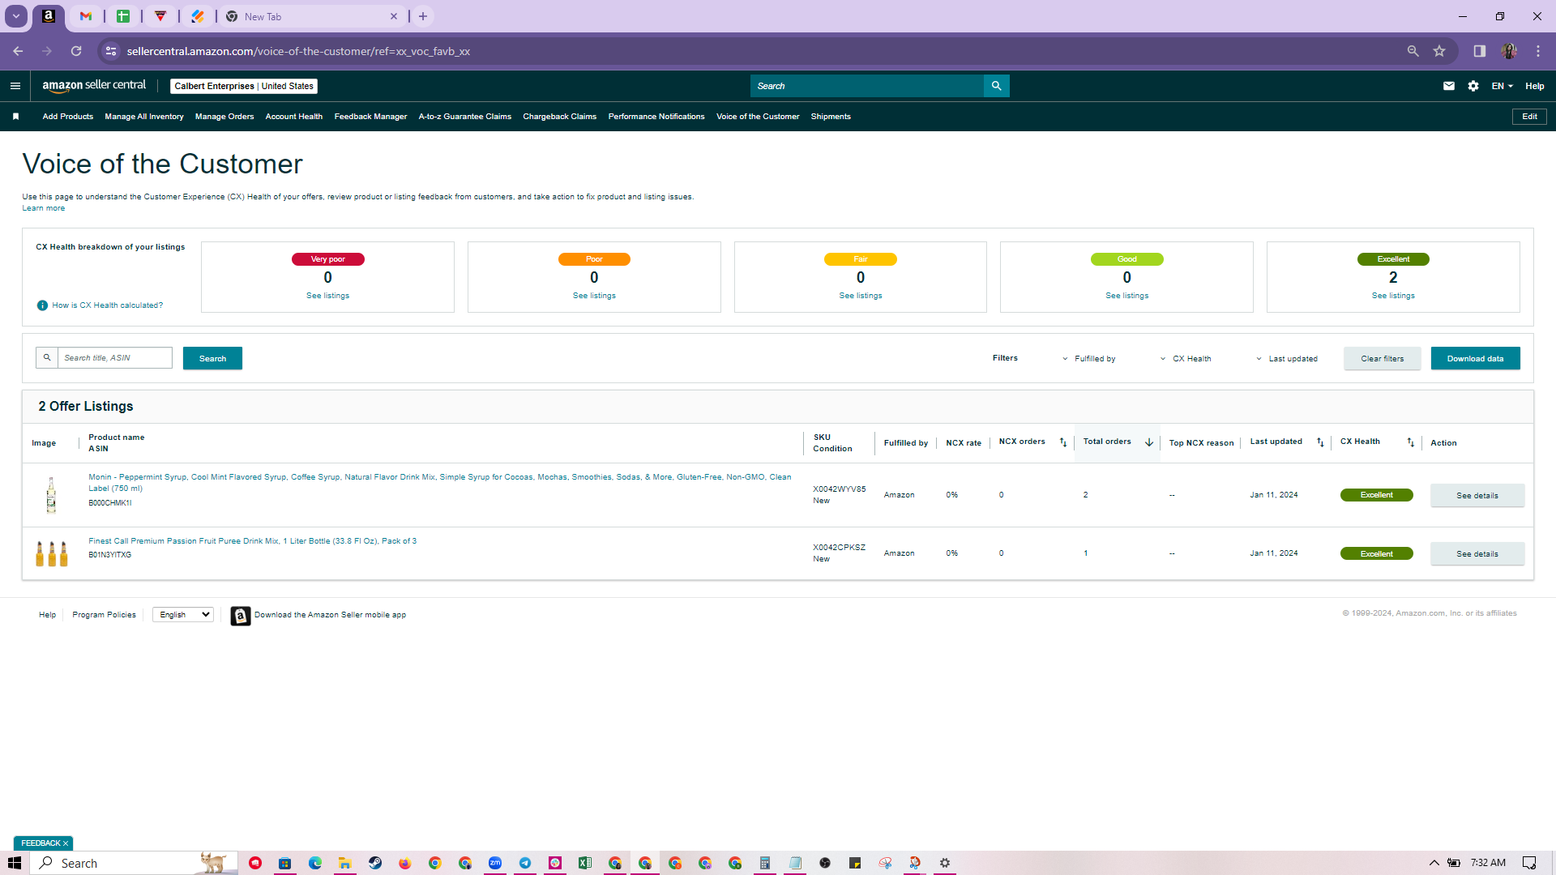Screen dimensions: 1556x875
Task: Open Zoom from the taskbar
Action: pos(495,863)
